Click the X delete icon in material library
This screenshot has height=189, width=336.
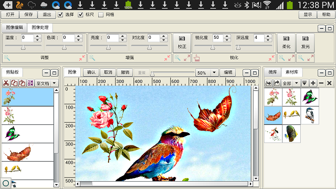pos(329,83)
